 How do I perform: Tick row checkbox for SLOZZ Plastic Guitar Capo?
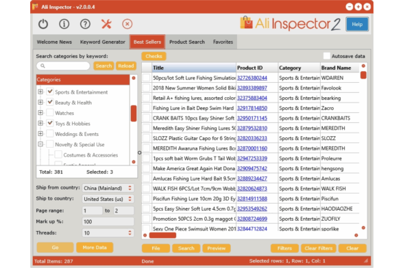(x=146, y=138)
